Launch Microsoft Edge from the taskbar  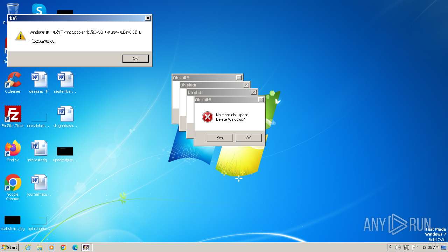[75, 247]
